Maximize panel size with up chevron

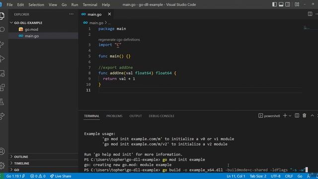coord(312,115)
